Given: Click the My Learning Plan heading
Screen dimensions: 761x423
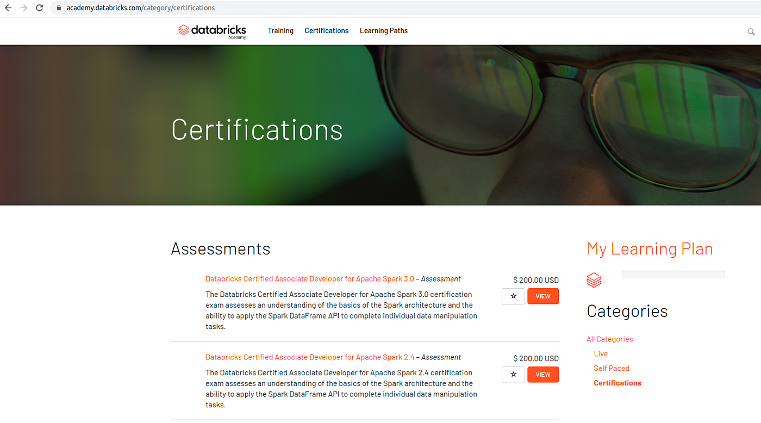Looking at the screenshot, I should 650,249.
